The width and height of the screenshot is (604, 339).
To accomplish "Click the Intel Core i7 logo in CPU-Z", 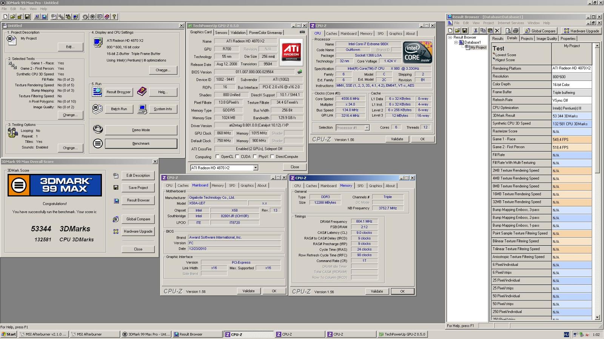I will point(417,52).
